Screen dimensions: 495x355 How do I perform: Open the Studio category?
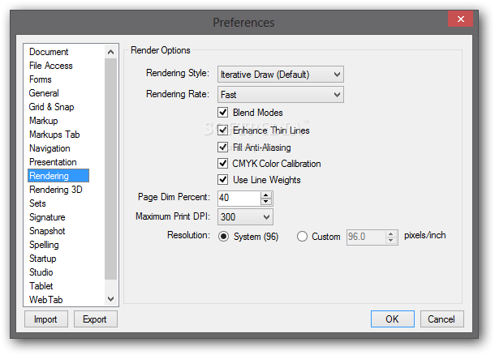(41, 272)
